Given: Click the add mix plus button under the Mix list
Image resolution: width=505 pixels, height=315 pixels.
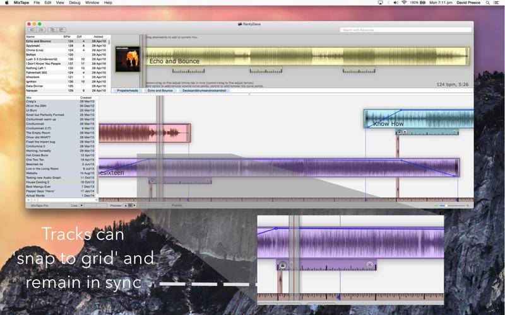Looking at the screenshot, I should click(x=28, y=200).
